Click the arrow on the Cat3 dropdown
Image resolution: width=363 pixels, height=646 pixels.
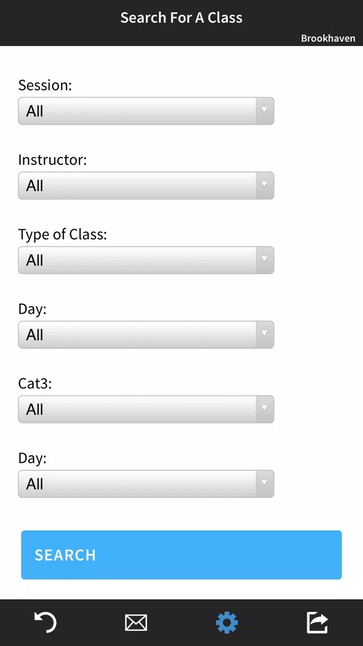click(x=265, y=409)
